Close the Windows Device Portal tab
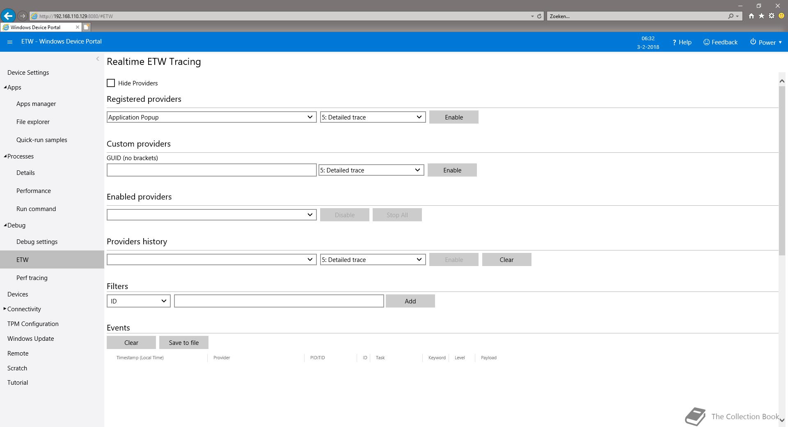This screenshot has width=788, height=427. click(77, 27)
